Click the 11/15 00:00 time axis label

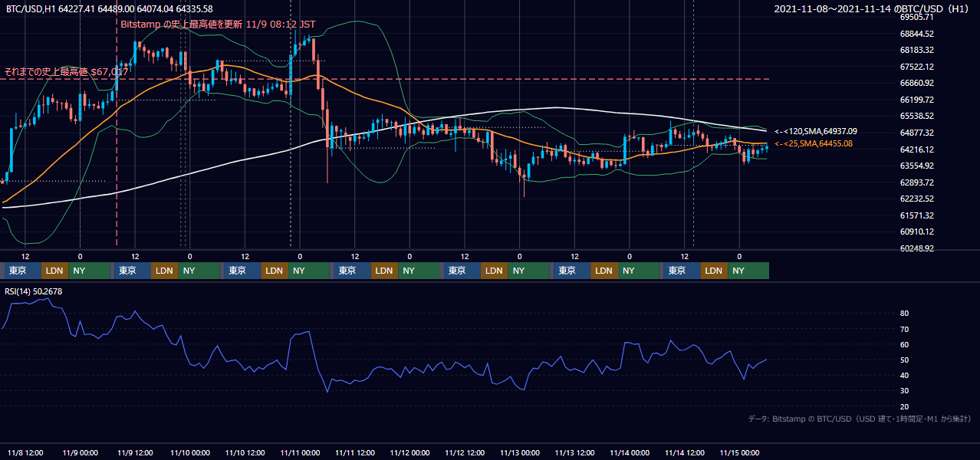click(x=739, y=452)
